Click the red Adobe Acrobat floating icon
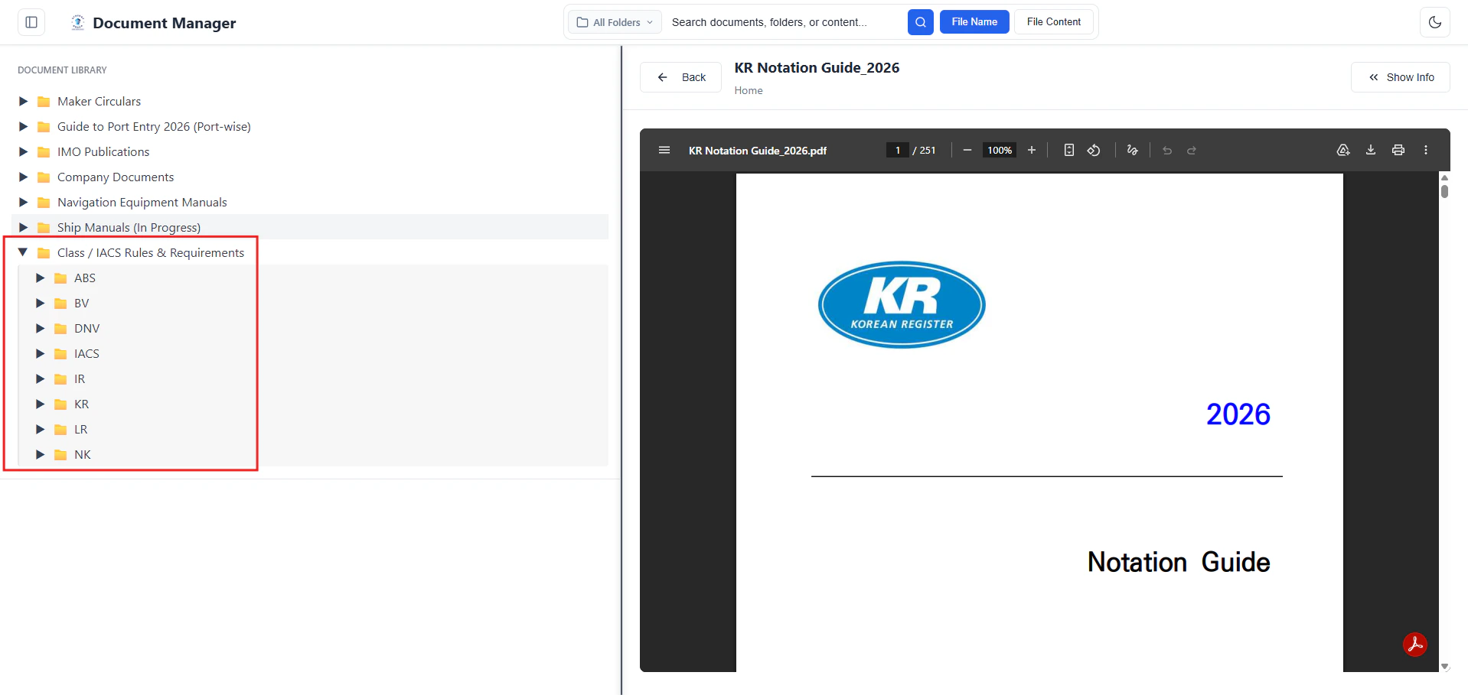The image size is (1468, 695). coord(1415,645)
